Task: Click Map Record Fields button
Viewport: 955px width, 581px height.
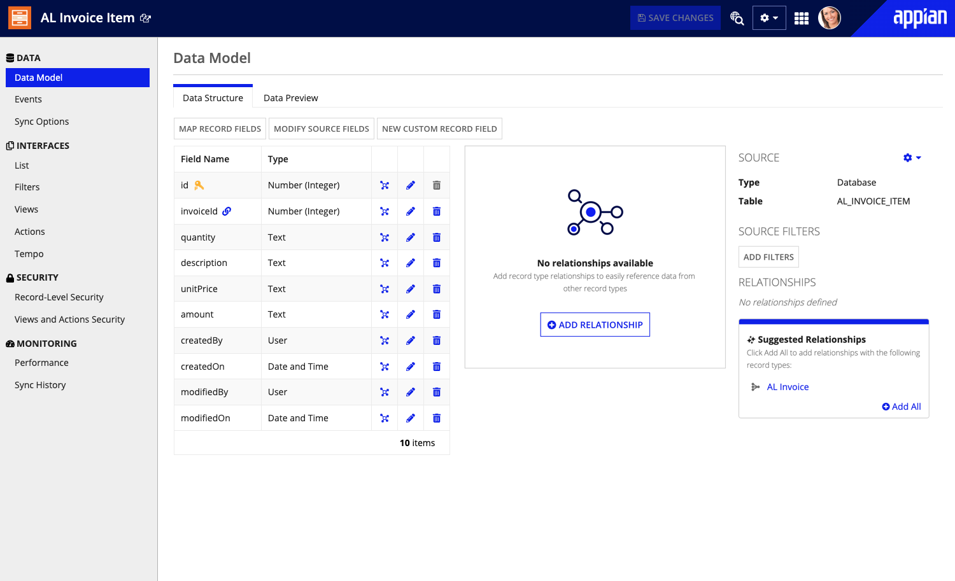Action: (x=220, y=129)
